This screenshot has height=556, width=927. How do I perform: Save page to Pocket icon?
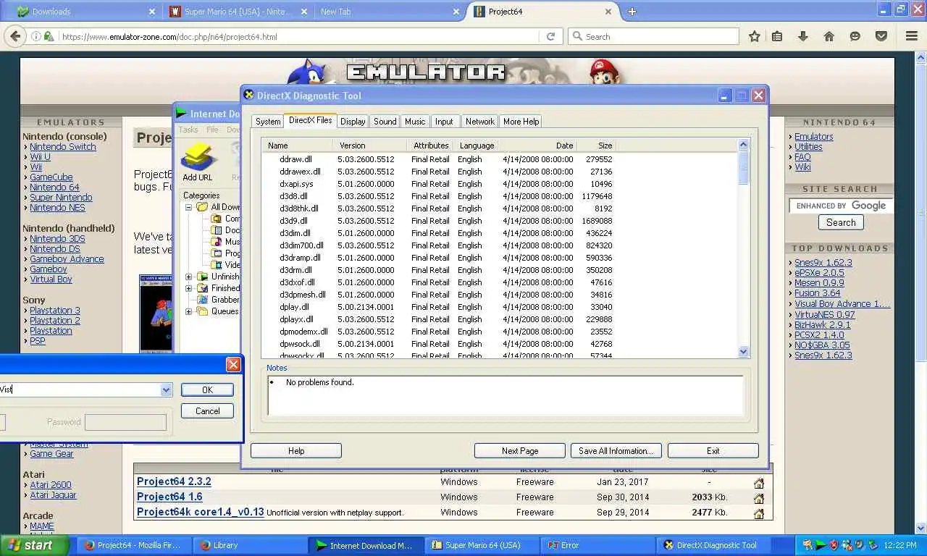pyautogui.click(x=881, y=36)
